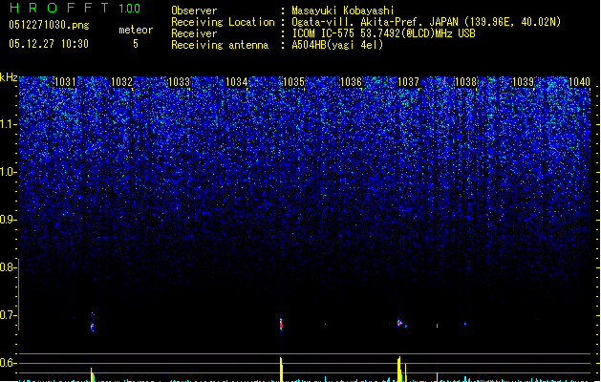Screen dimensions: 601x382
Task: Click the observer name Masayuki Kobayashi
Action: point(343,11)
